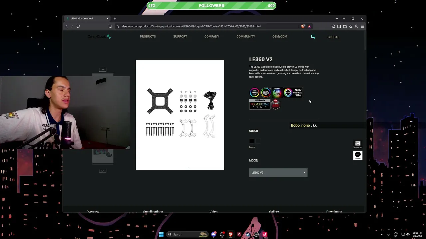This screenshot has width=426, height=239.
Task: Click the main accessories product image
Action: pos(180,115)
